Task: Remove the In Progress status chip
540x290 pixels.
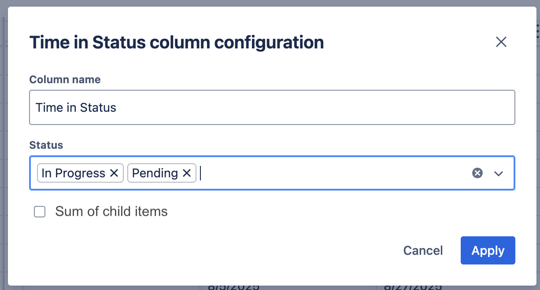Action: [114, 173]
